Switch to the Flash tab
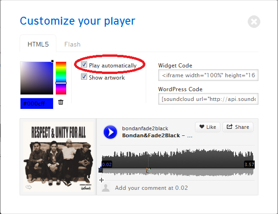The width and height of the screenshot is (278, 214). click(72, 44)
